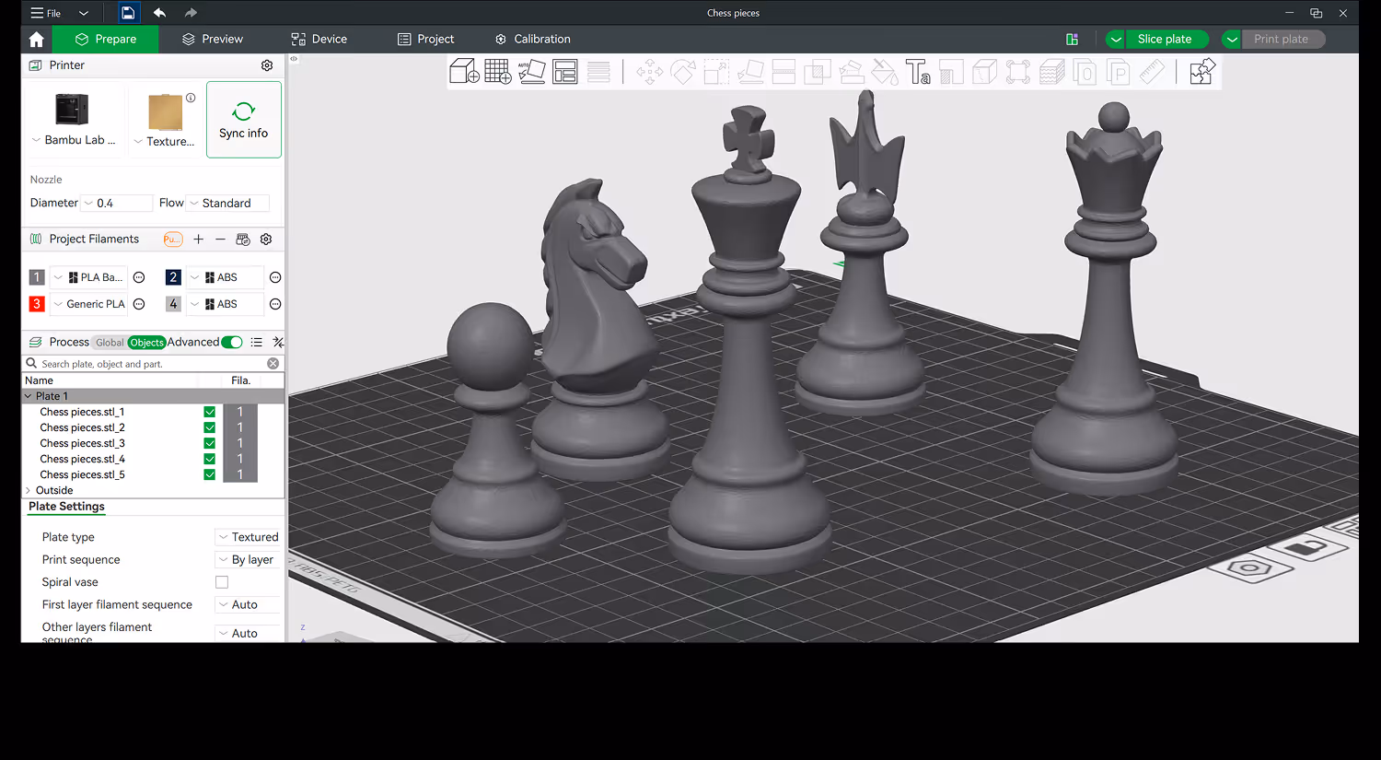Viewport: 1381px width, 760px height.
Task: Click the Redo arrow
Action: tap(191, 13)
